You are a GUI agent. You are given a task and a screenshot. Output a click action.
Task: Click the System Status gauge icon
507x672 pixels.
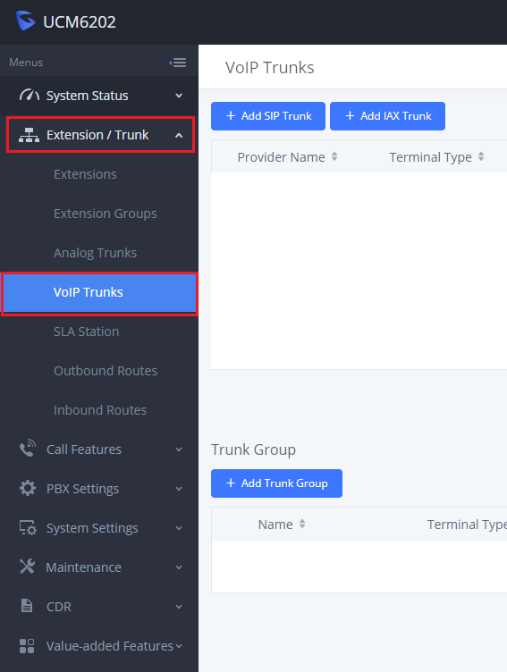[30, 95]
